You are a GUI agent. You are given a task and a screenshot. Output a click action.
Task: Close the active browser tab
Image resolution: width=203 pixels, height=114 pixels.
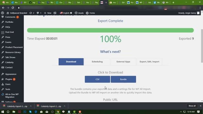pos(106,3)
